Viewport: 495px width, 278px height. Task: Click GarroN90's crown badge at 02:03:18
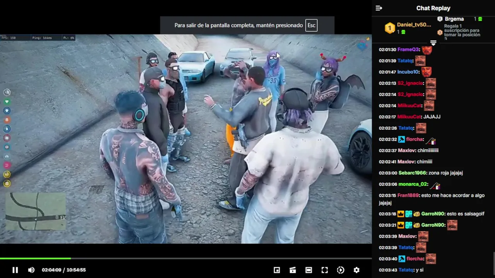point(401,214)
